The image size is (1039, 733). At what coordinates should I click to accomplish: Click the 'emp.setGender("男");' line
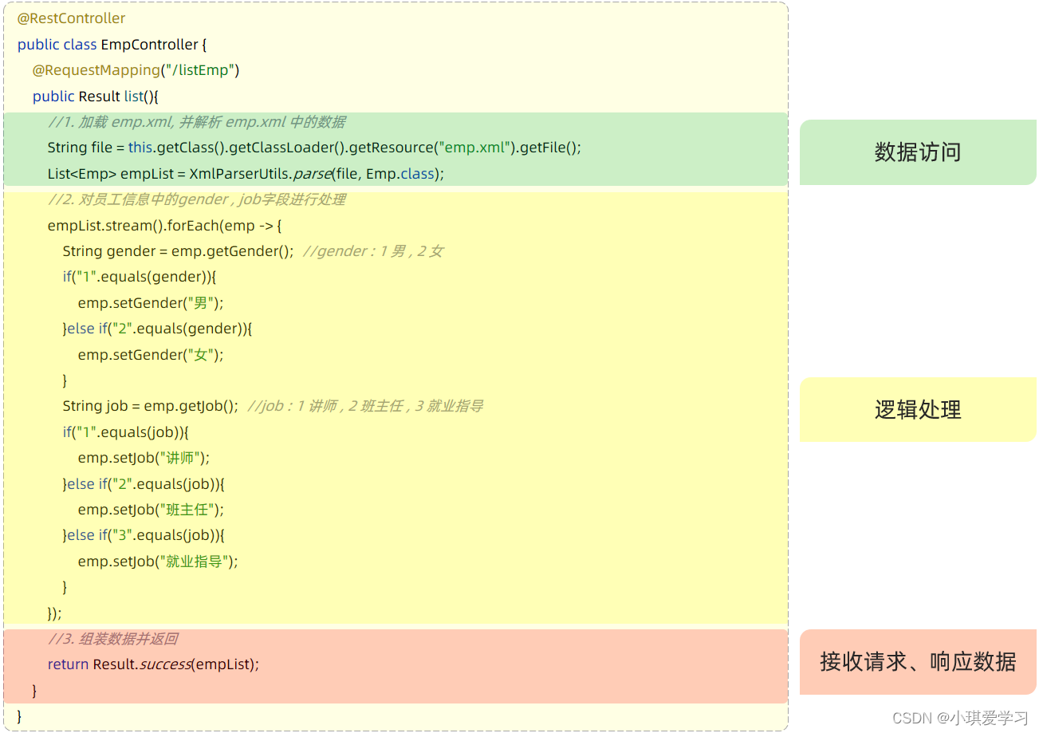(x=151, y=303)
